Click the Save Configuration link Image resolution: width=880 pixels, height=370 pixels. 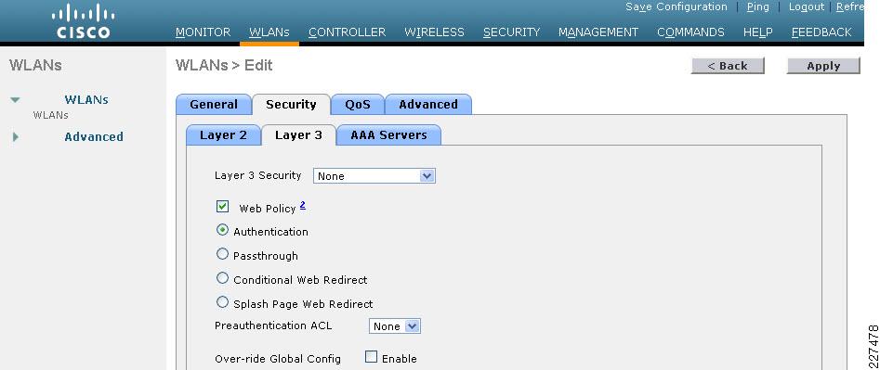coord(676,6)
